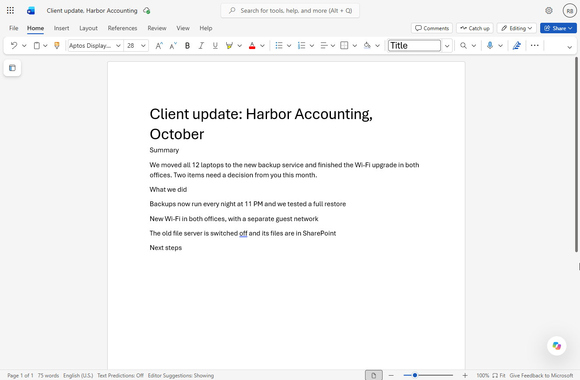
Task: Apply text highlight color
Action: click(x=229, y=46)
